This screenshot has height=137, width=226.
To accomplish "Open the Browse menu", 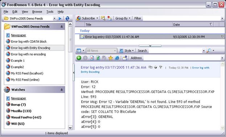I will [x=37, y=12].
